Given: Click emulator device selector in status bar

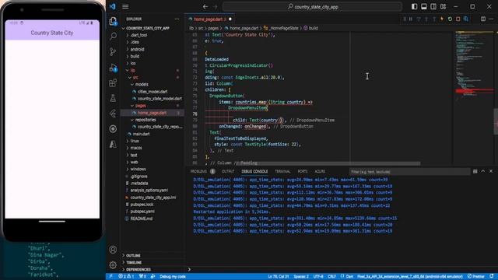Looking at the screenshot, I should tap(410, 277).
